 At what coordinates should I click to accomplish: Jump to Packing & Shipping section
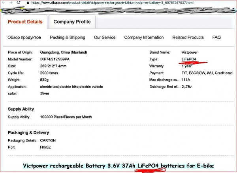(68, 37)
